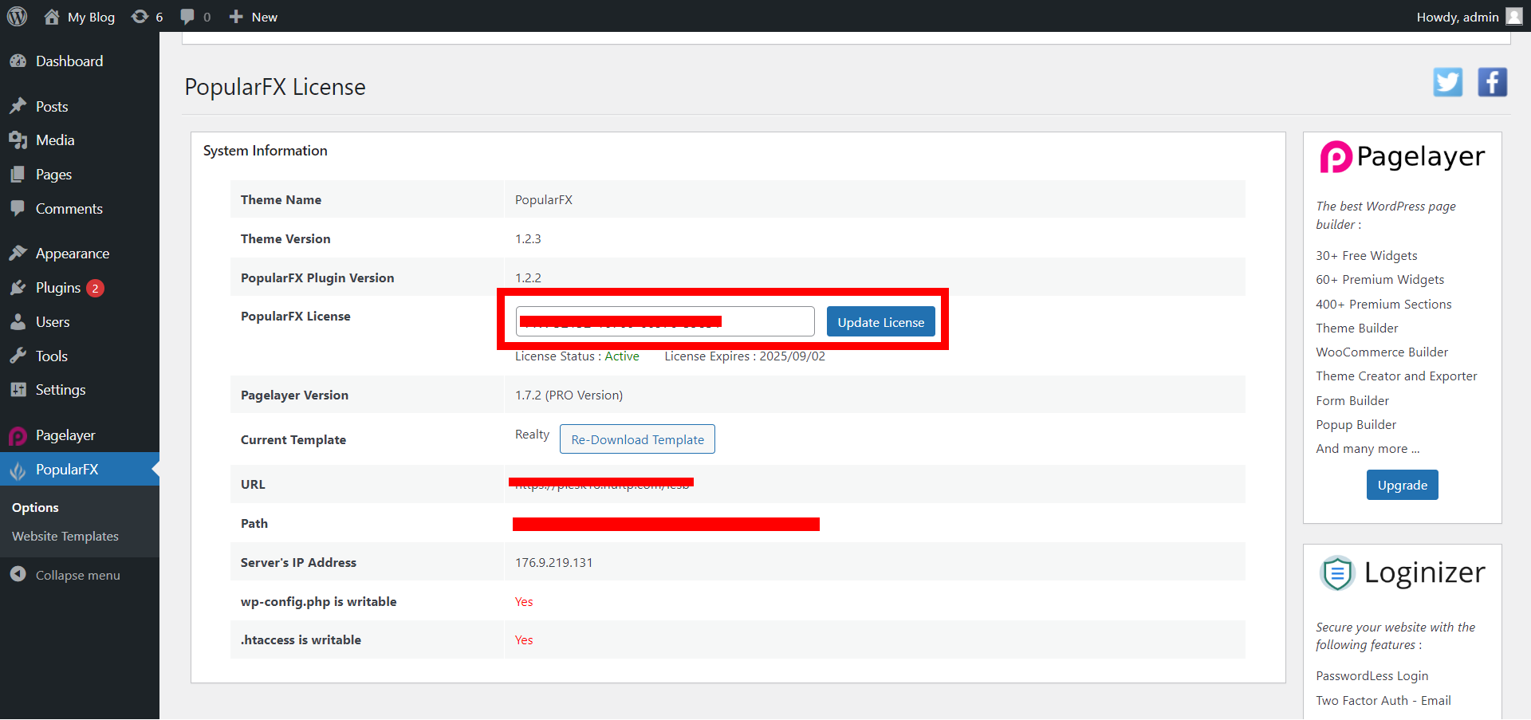Open the Twitter share icon
Viewport: 1531px width, 720px height.
tap(1448, 82)
